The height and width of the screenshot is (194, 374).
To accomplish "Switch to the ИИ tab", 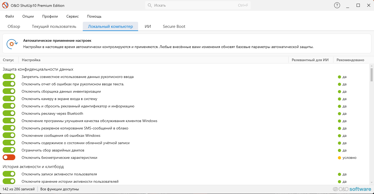I will coord(148,26).
